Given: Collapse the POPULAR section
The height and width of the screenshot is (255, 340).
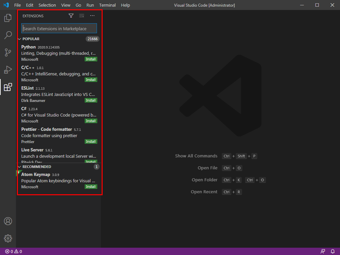Looking at the screenshot, I should pyautogui.click(x=19, y=39).
